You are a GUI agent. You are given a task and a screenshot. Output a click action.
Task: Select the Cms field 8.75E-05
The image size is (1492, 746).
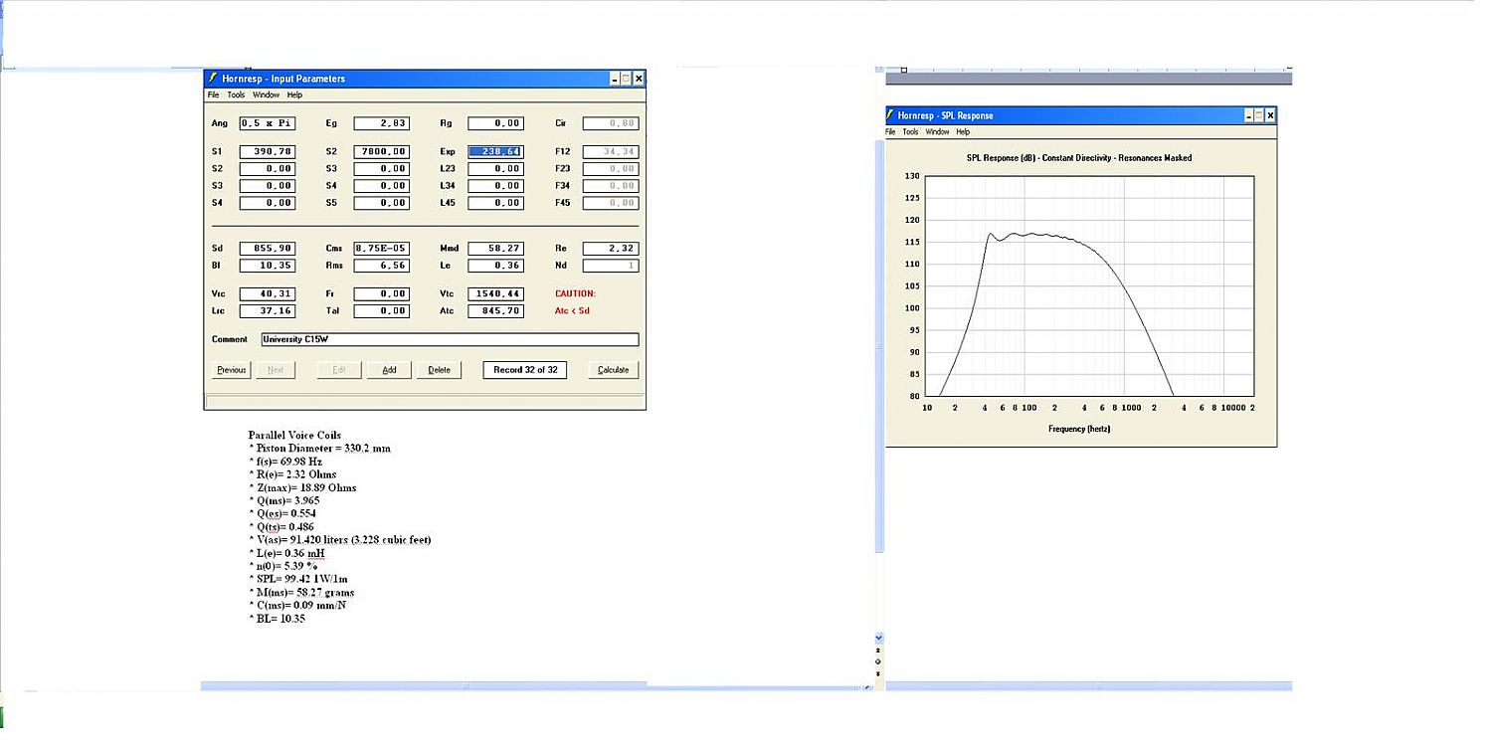382,249
